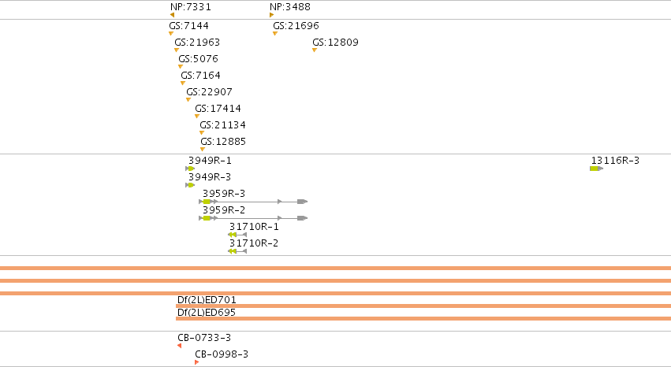Click the GS:21134 text label
The image size is (671, 367).
click(222, 125)
